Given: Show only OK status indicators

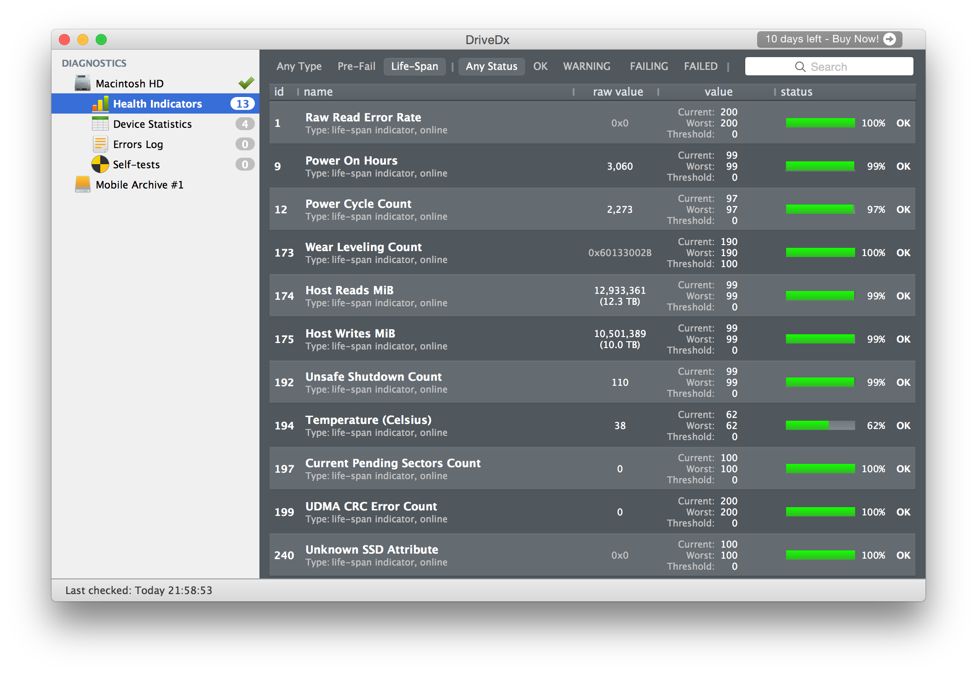Looking at the screenshot, I should [540, 66].
